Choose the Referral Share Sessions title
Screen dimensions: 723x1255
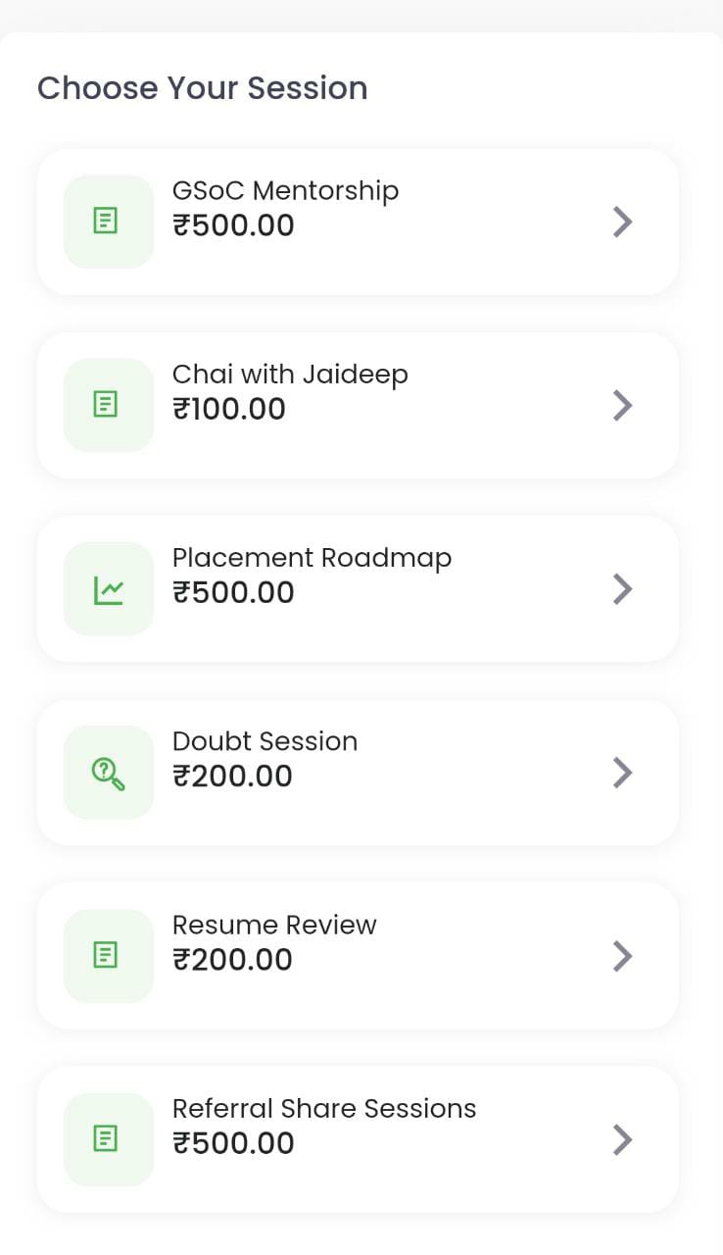pos(324,1109)
